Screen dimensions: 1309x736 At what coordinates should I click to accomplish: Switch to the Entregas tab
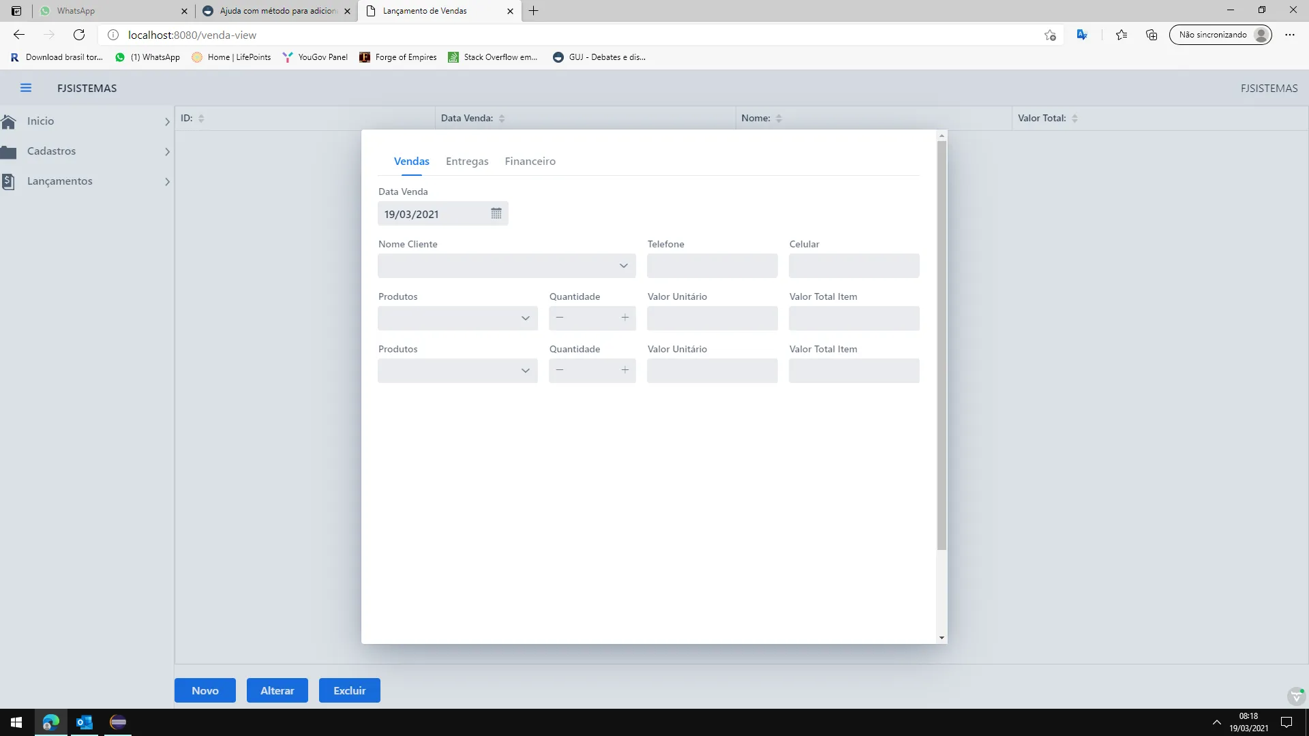(x=467, y=162)
